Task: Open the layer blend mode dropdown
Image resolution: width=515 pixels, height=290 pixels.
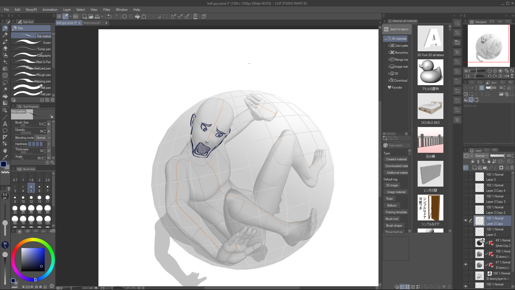Action: click(481, 156)
